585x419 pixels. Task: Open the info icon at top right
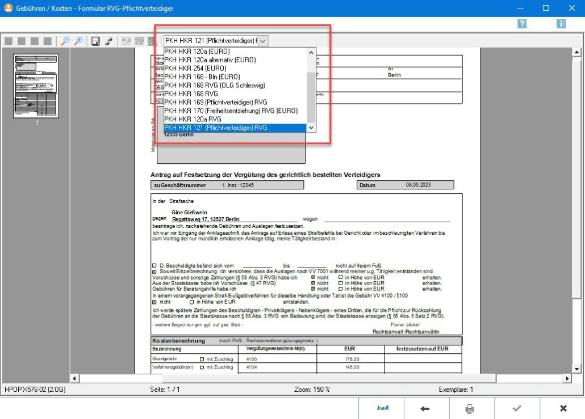point(561,24)
